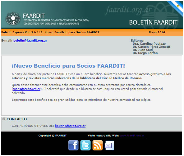Click the 'E-mail:' label
184x156 pixels.
(7, 41)
